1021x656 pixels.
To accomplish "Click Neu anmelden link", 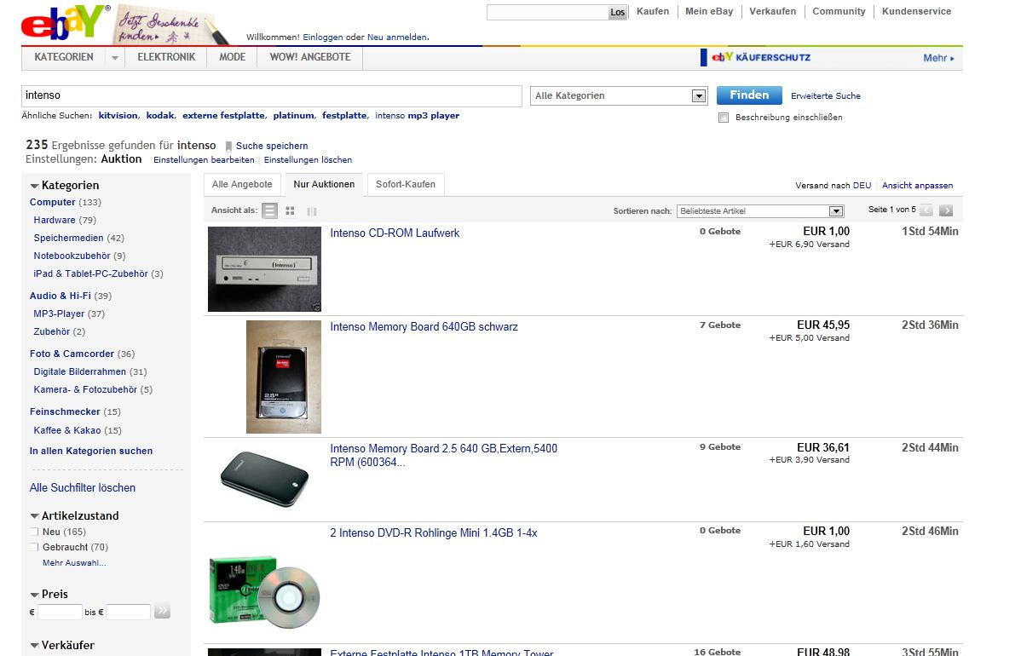I will (397, 37).
